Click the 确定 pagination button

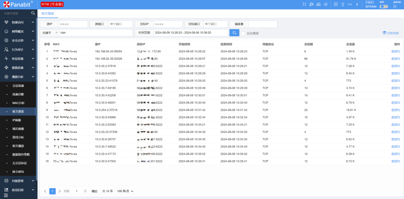(95, 191)
